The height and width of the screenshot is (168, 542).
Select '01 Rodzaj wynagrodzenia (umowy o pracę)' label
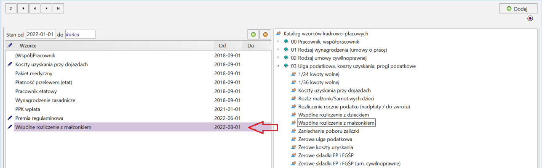click(339, 50)
